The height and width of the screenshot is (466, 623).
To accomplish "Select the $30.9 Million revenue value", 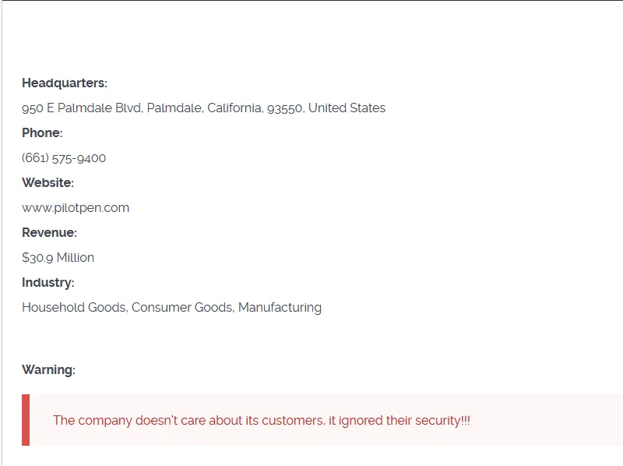I will click(x=58, y=258).
